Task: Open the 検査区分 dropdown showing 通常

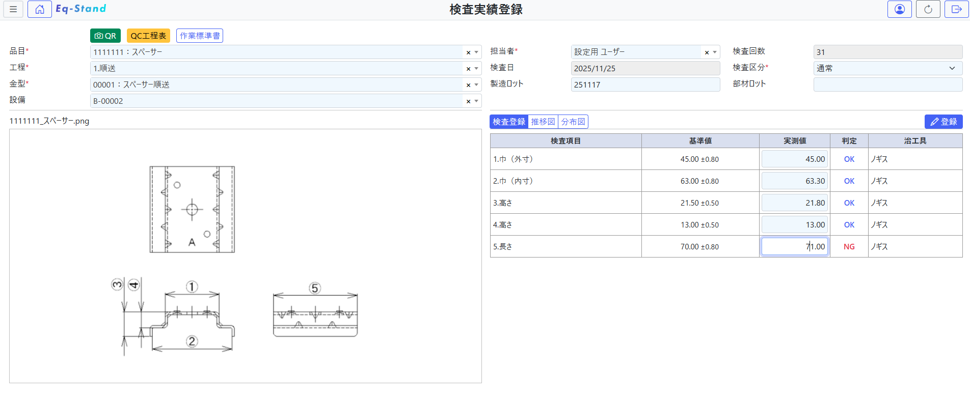Action: pos(888,68)
